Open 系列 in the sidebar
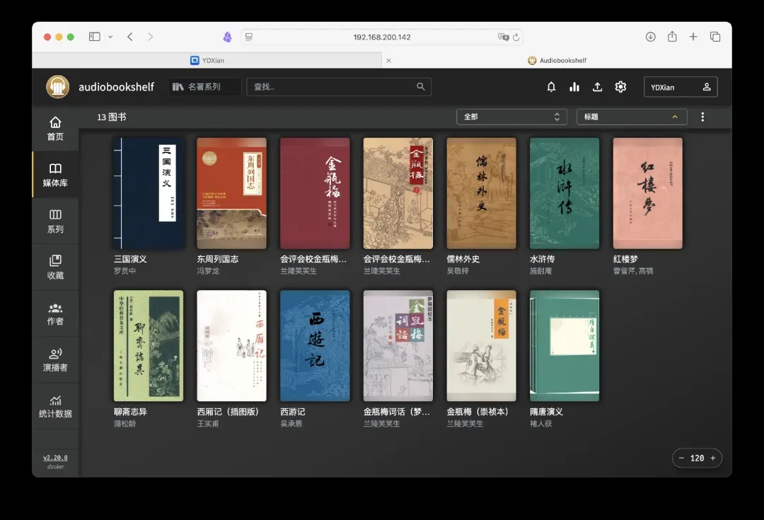Image resolution: width=764 pixels, height=520 pixels. click(x=55, y=221)
